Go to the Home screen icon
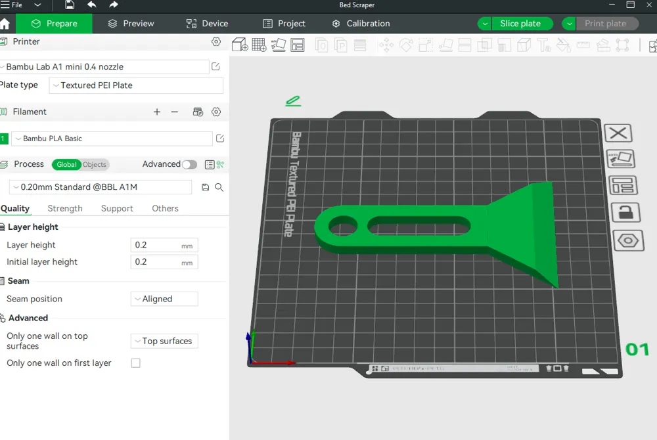 [5, 24]
